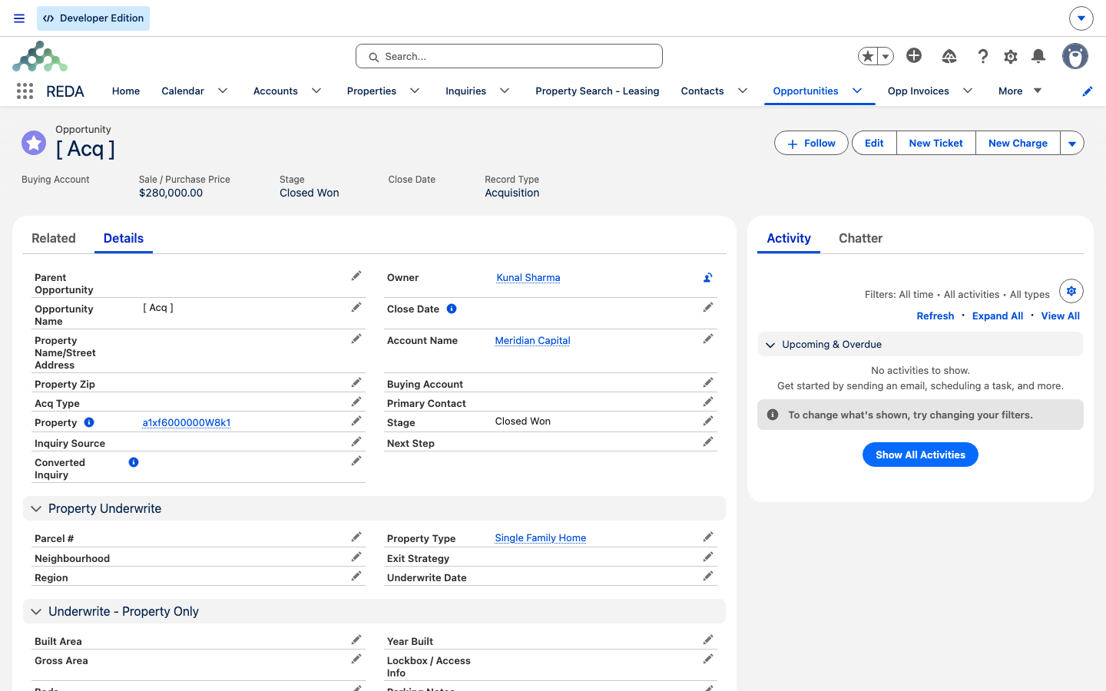The height and width of the screenshot is (691, 1106).
Task: Open the App Launcher grid icon
Action: point(25,91)
